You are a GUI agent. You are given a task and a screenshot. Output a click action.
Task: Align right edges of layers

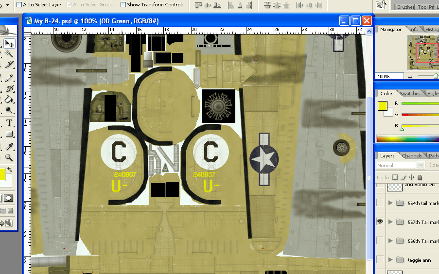pyautogui.click(x=249, y=5)
